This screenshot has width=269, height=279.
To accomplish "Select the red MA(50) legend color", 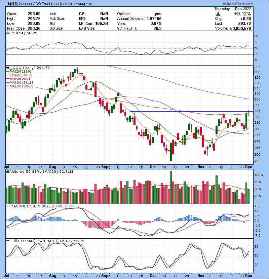I will coord(7,79).
